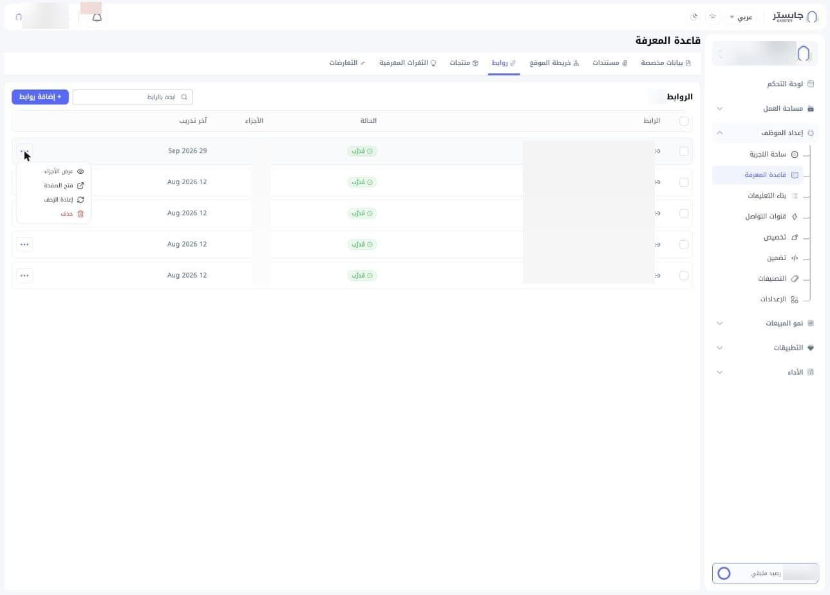The height and width of the screenshot is (595, 830).
Task: Click the connection status wifi icon
Action: point(713,17)
